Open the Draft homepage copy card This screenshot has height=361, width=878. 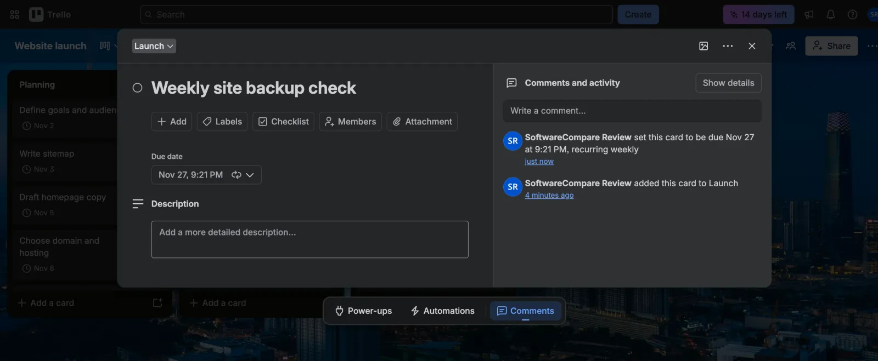(x=66, y=204)
